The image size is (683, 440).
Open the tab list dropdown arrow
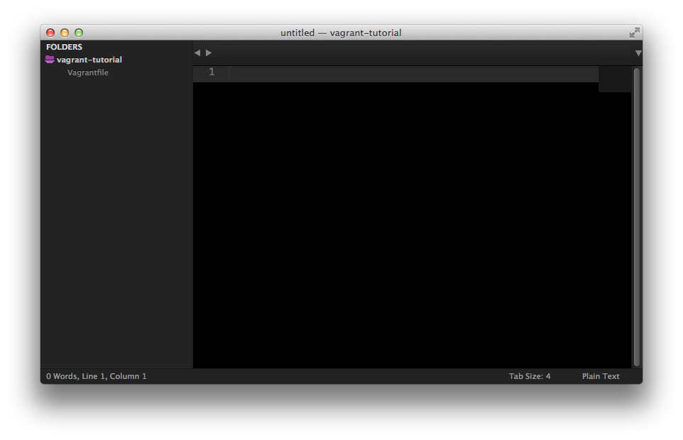tap(638, 53)
